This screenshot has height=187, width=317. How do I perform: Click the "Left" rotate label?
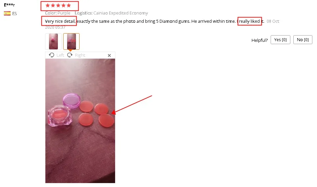[60, 55]
